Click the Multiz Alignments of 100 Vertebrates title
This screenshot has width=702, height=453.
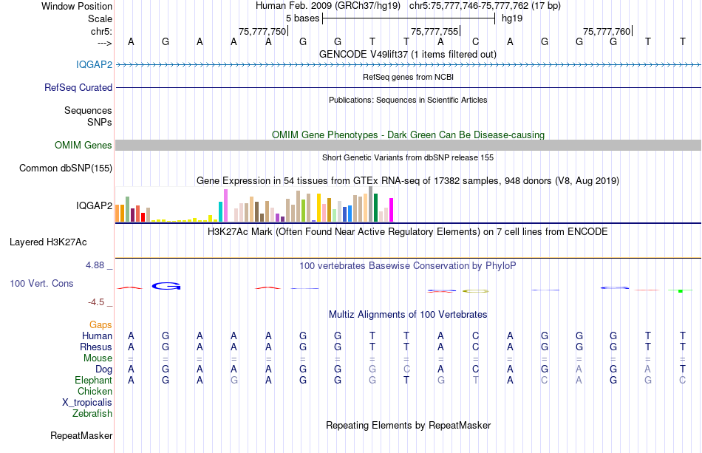(x=408, y=315)
